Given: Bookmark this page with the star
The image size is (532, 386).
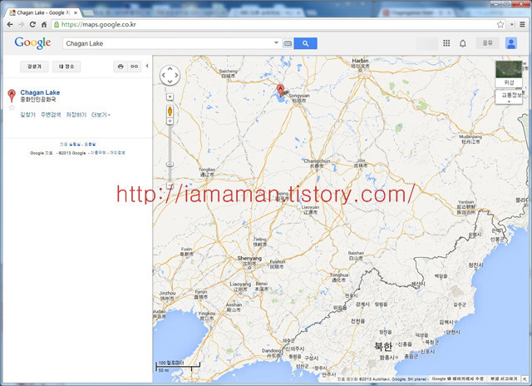Looking at the screenshot, I should point(500,24).
